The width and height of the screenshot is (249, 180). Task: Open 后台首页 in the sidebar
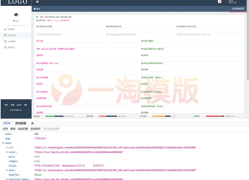11,29
